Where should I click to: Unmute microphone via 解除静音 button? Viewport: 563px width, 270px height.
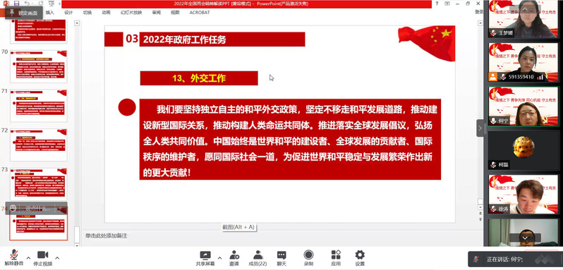[14, 258]
